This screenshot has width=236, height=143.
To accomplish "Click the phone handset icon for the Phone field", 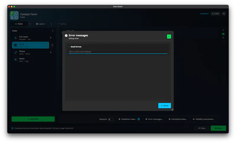I will (16, 52).
